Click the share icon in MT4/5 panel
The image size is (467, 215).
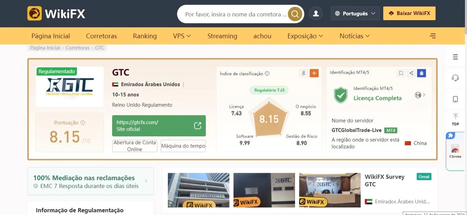(x=411, y=73)
